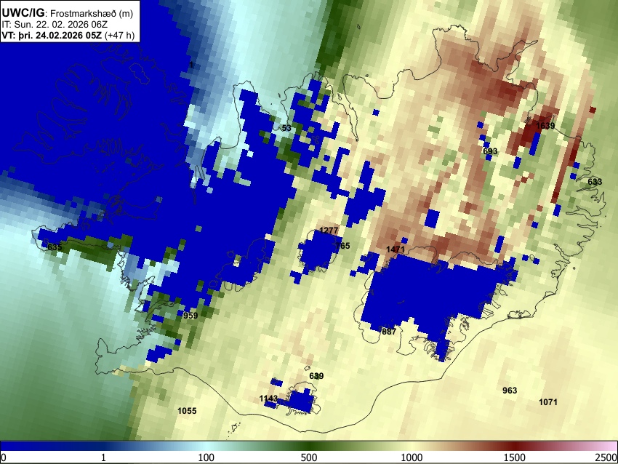The width and height of the screenshot is (618, 464).
Task: Click the map title 'UWC/IG: Frostmarkshæð (m)'
Action: coord(68,13)
